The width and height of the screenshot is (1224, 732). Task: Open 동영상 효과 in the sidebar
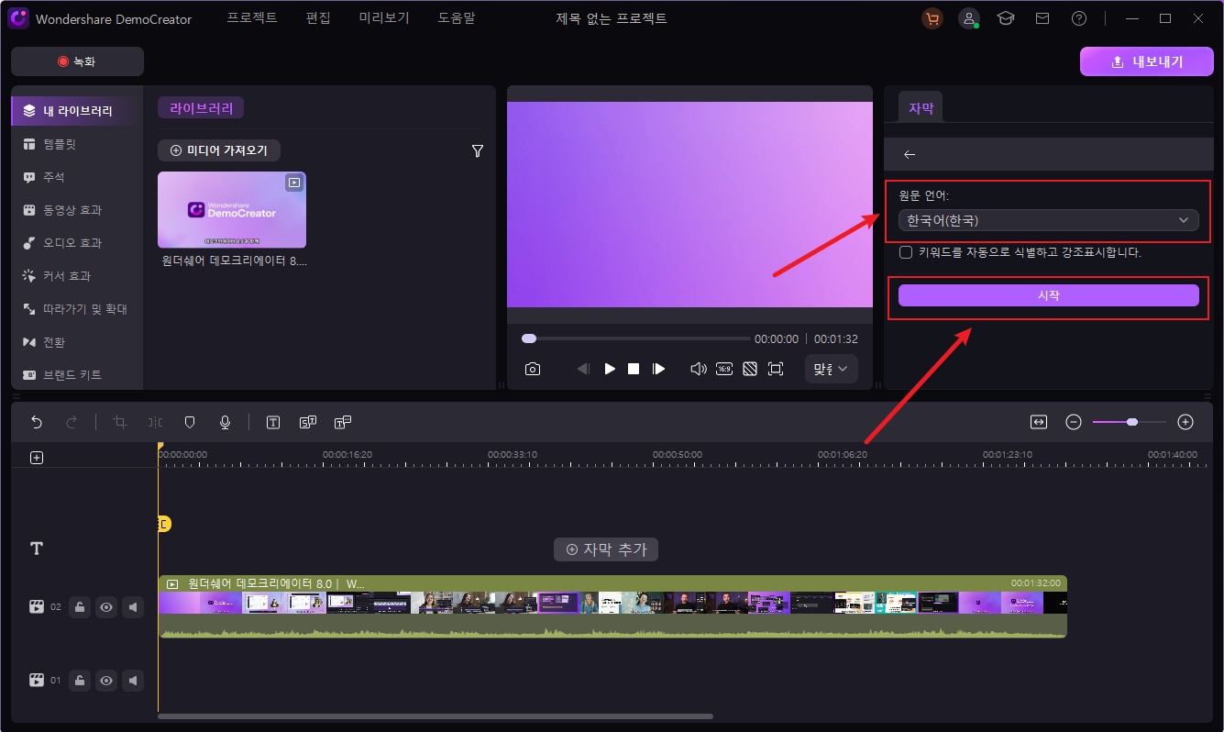[x=77, y=210]
